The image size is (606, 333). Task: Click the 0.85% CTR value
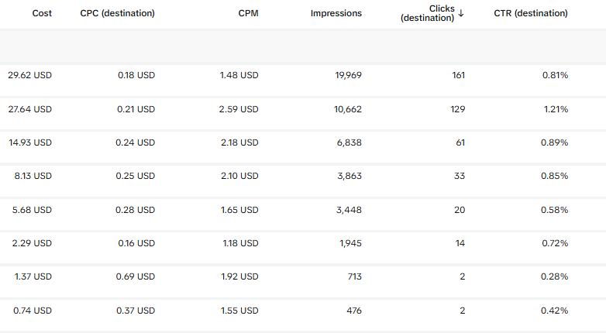coord(554,176)
